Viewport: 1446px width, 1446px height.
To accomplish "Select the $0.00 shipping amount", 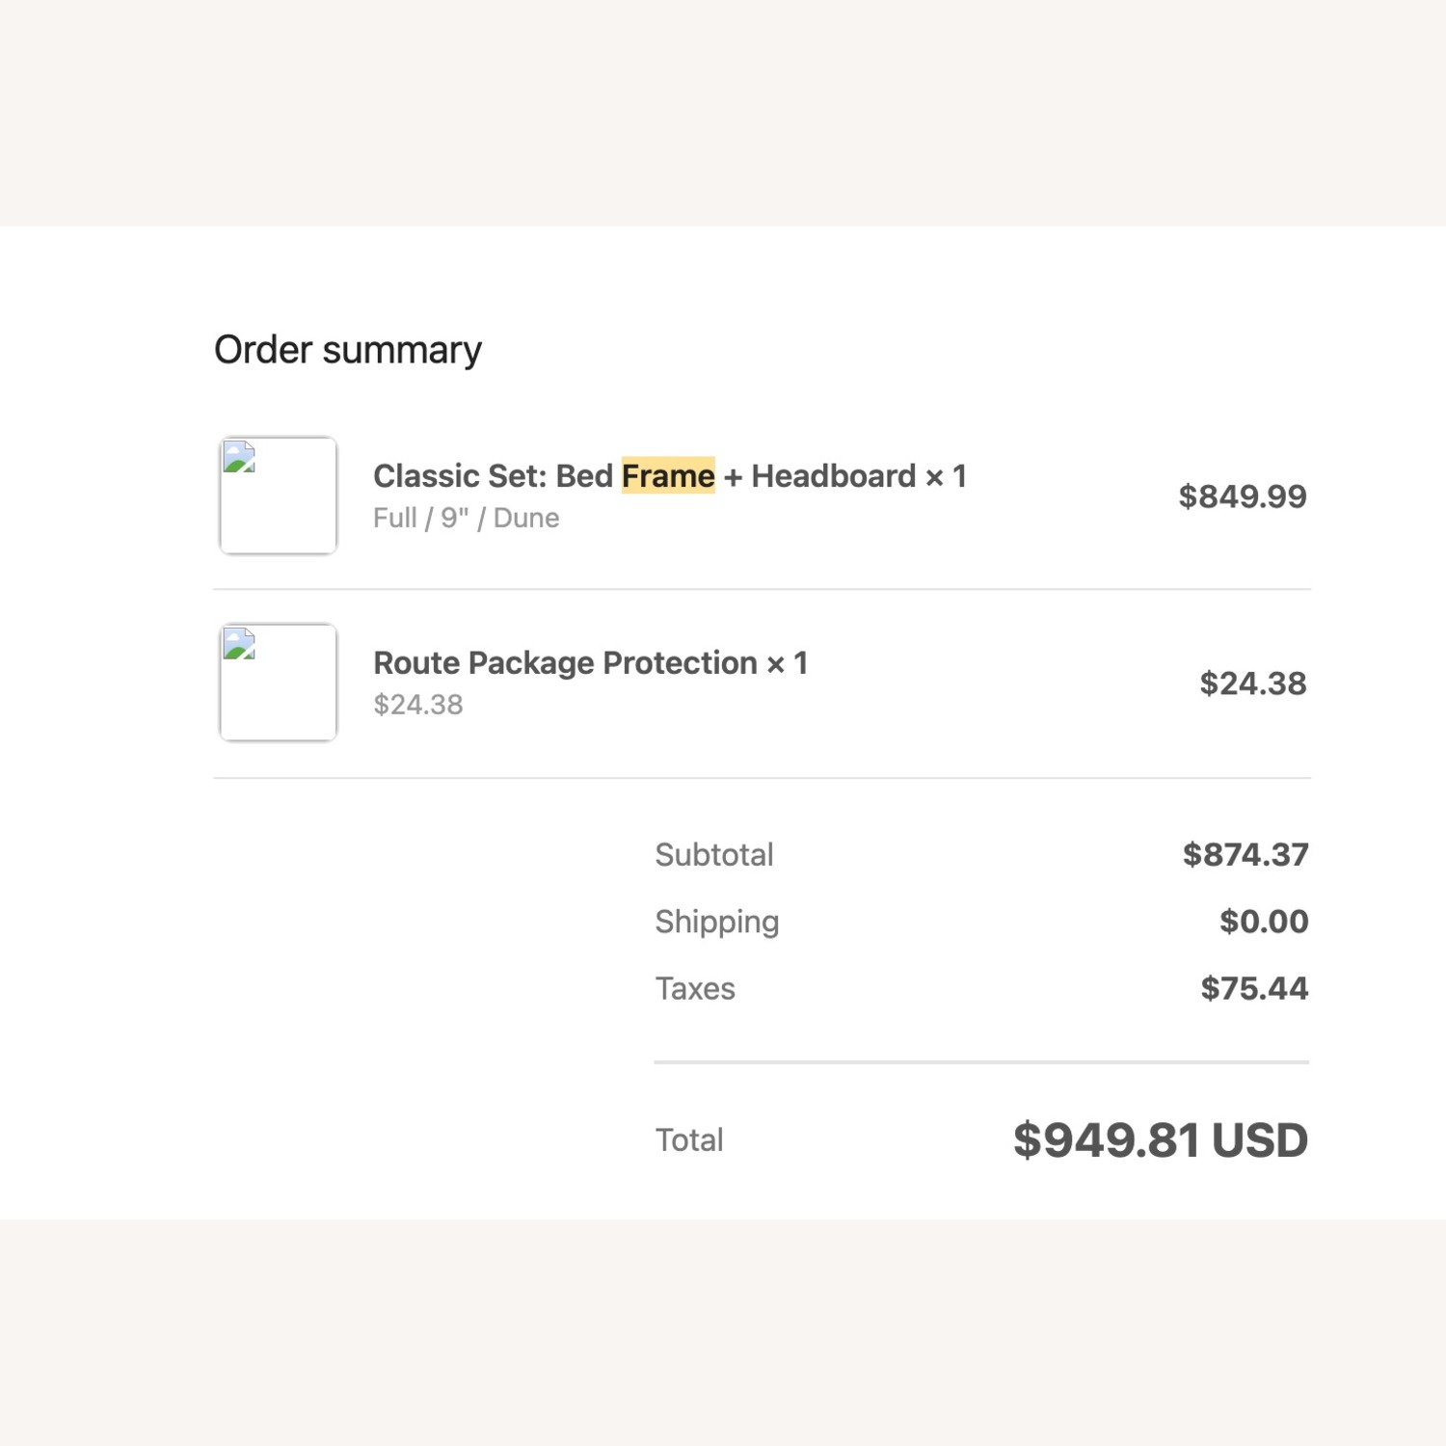I will pos(1264,922).
